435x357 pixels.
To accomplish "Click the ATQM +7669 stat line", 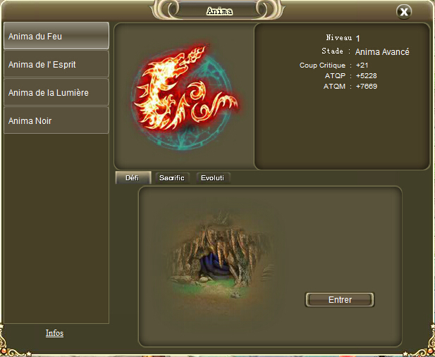I will point(350,86).
